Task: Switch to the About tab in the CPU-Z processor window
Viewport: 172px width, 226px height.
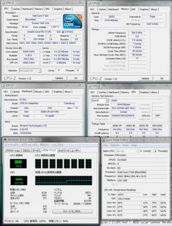Action: (68, 9)
